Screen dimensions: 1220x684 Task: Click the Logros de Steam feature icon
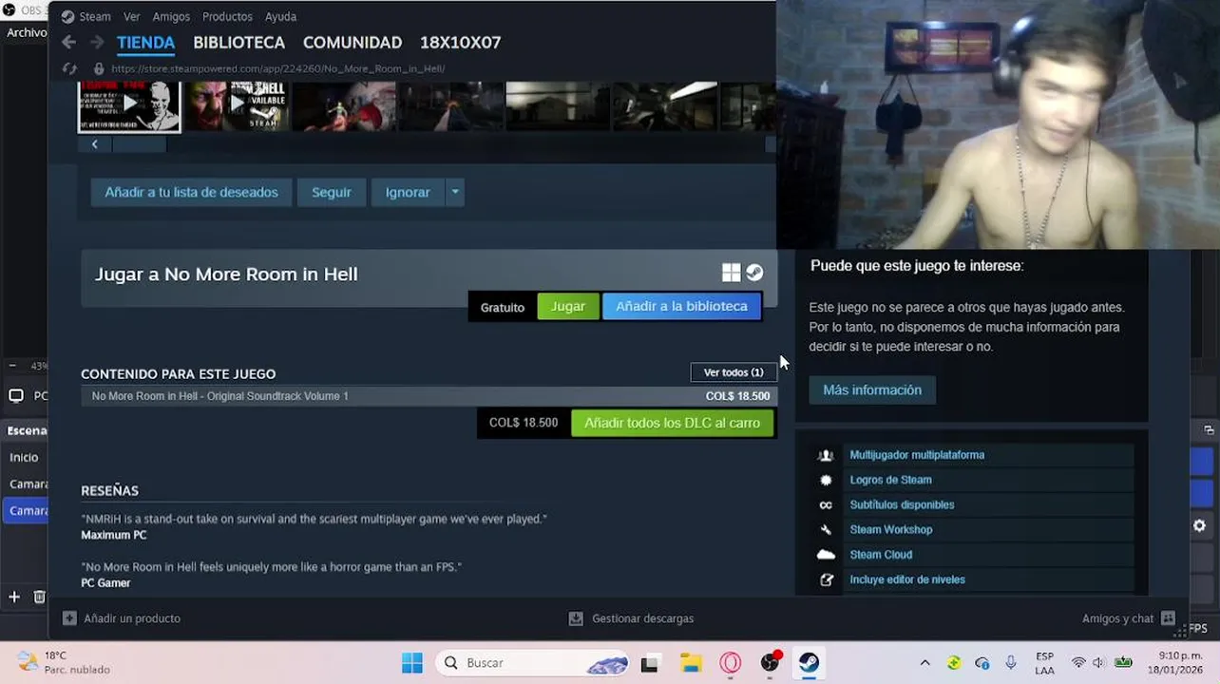pyautogui.click(x=826, y=480)
